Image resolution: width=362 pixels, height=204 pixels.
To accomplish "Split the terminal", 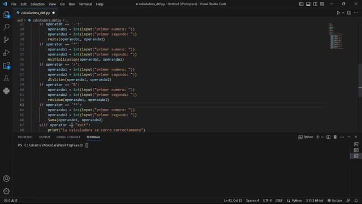I will pyautogui.click(x=328, y=137).
